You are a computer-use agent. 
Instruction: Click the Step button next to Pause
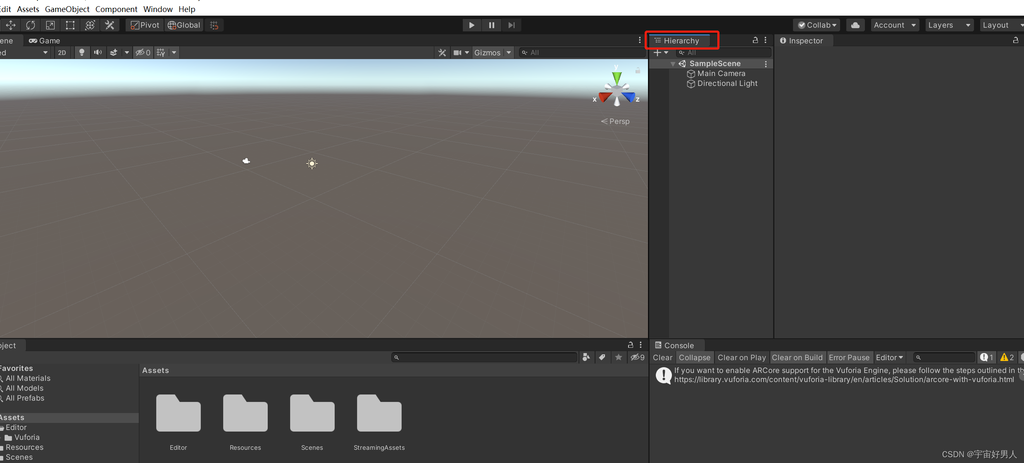pos(511,25)
